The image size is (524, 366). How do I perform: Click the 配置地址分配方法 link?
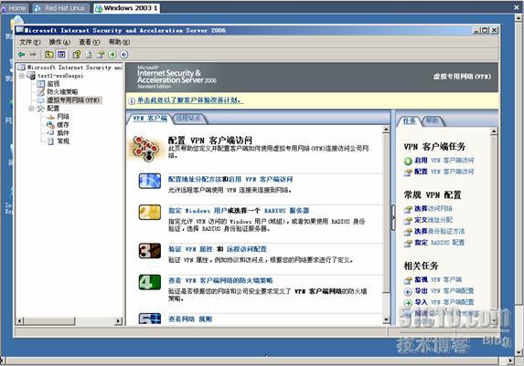point(195,179)
